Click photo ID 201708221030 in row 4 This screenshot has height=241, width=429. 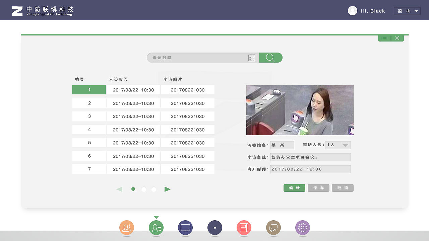pyautogui.click(x=188, y=130)
